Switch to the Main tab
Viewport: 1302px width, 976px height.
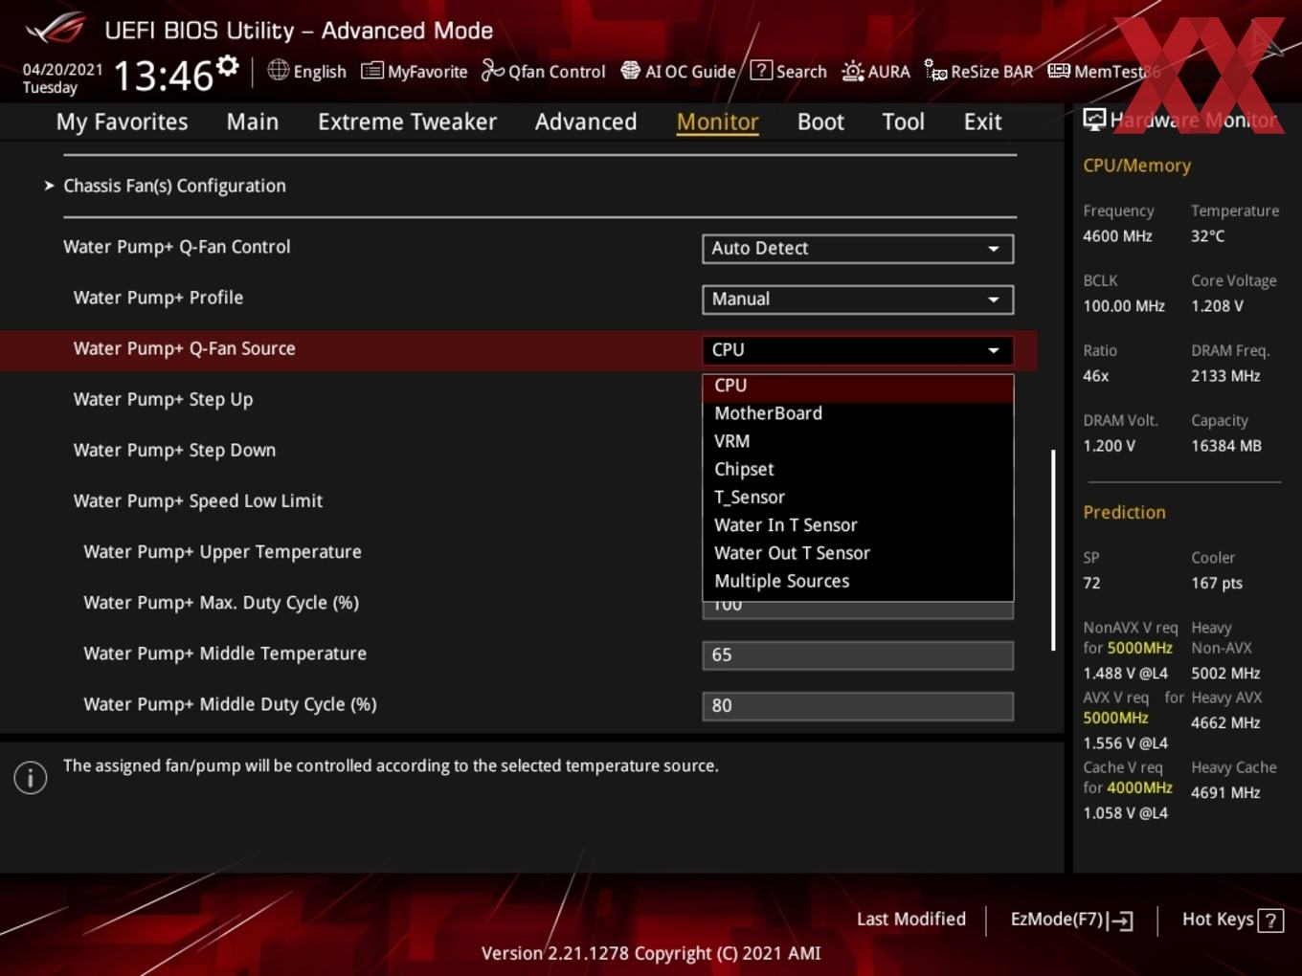pos(253,122)
